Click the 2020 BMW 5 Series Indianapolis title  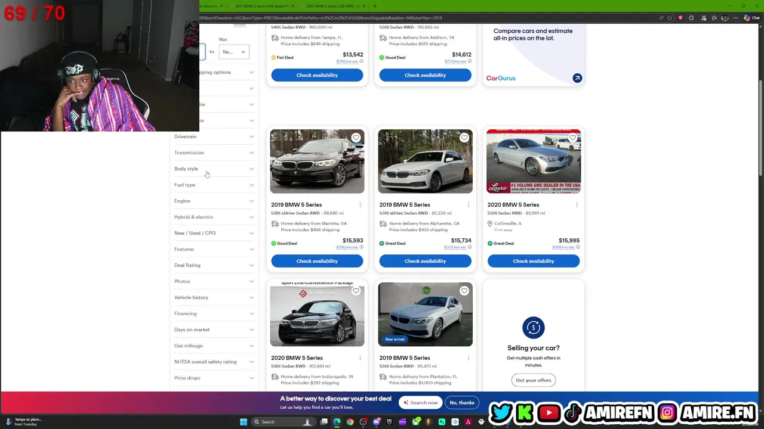tap(297, 358)
